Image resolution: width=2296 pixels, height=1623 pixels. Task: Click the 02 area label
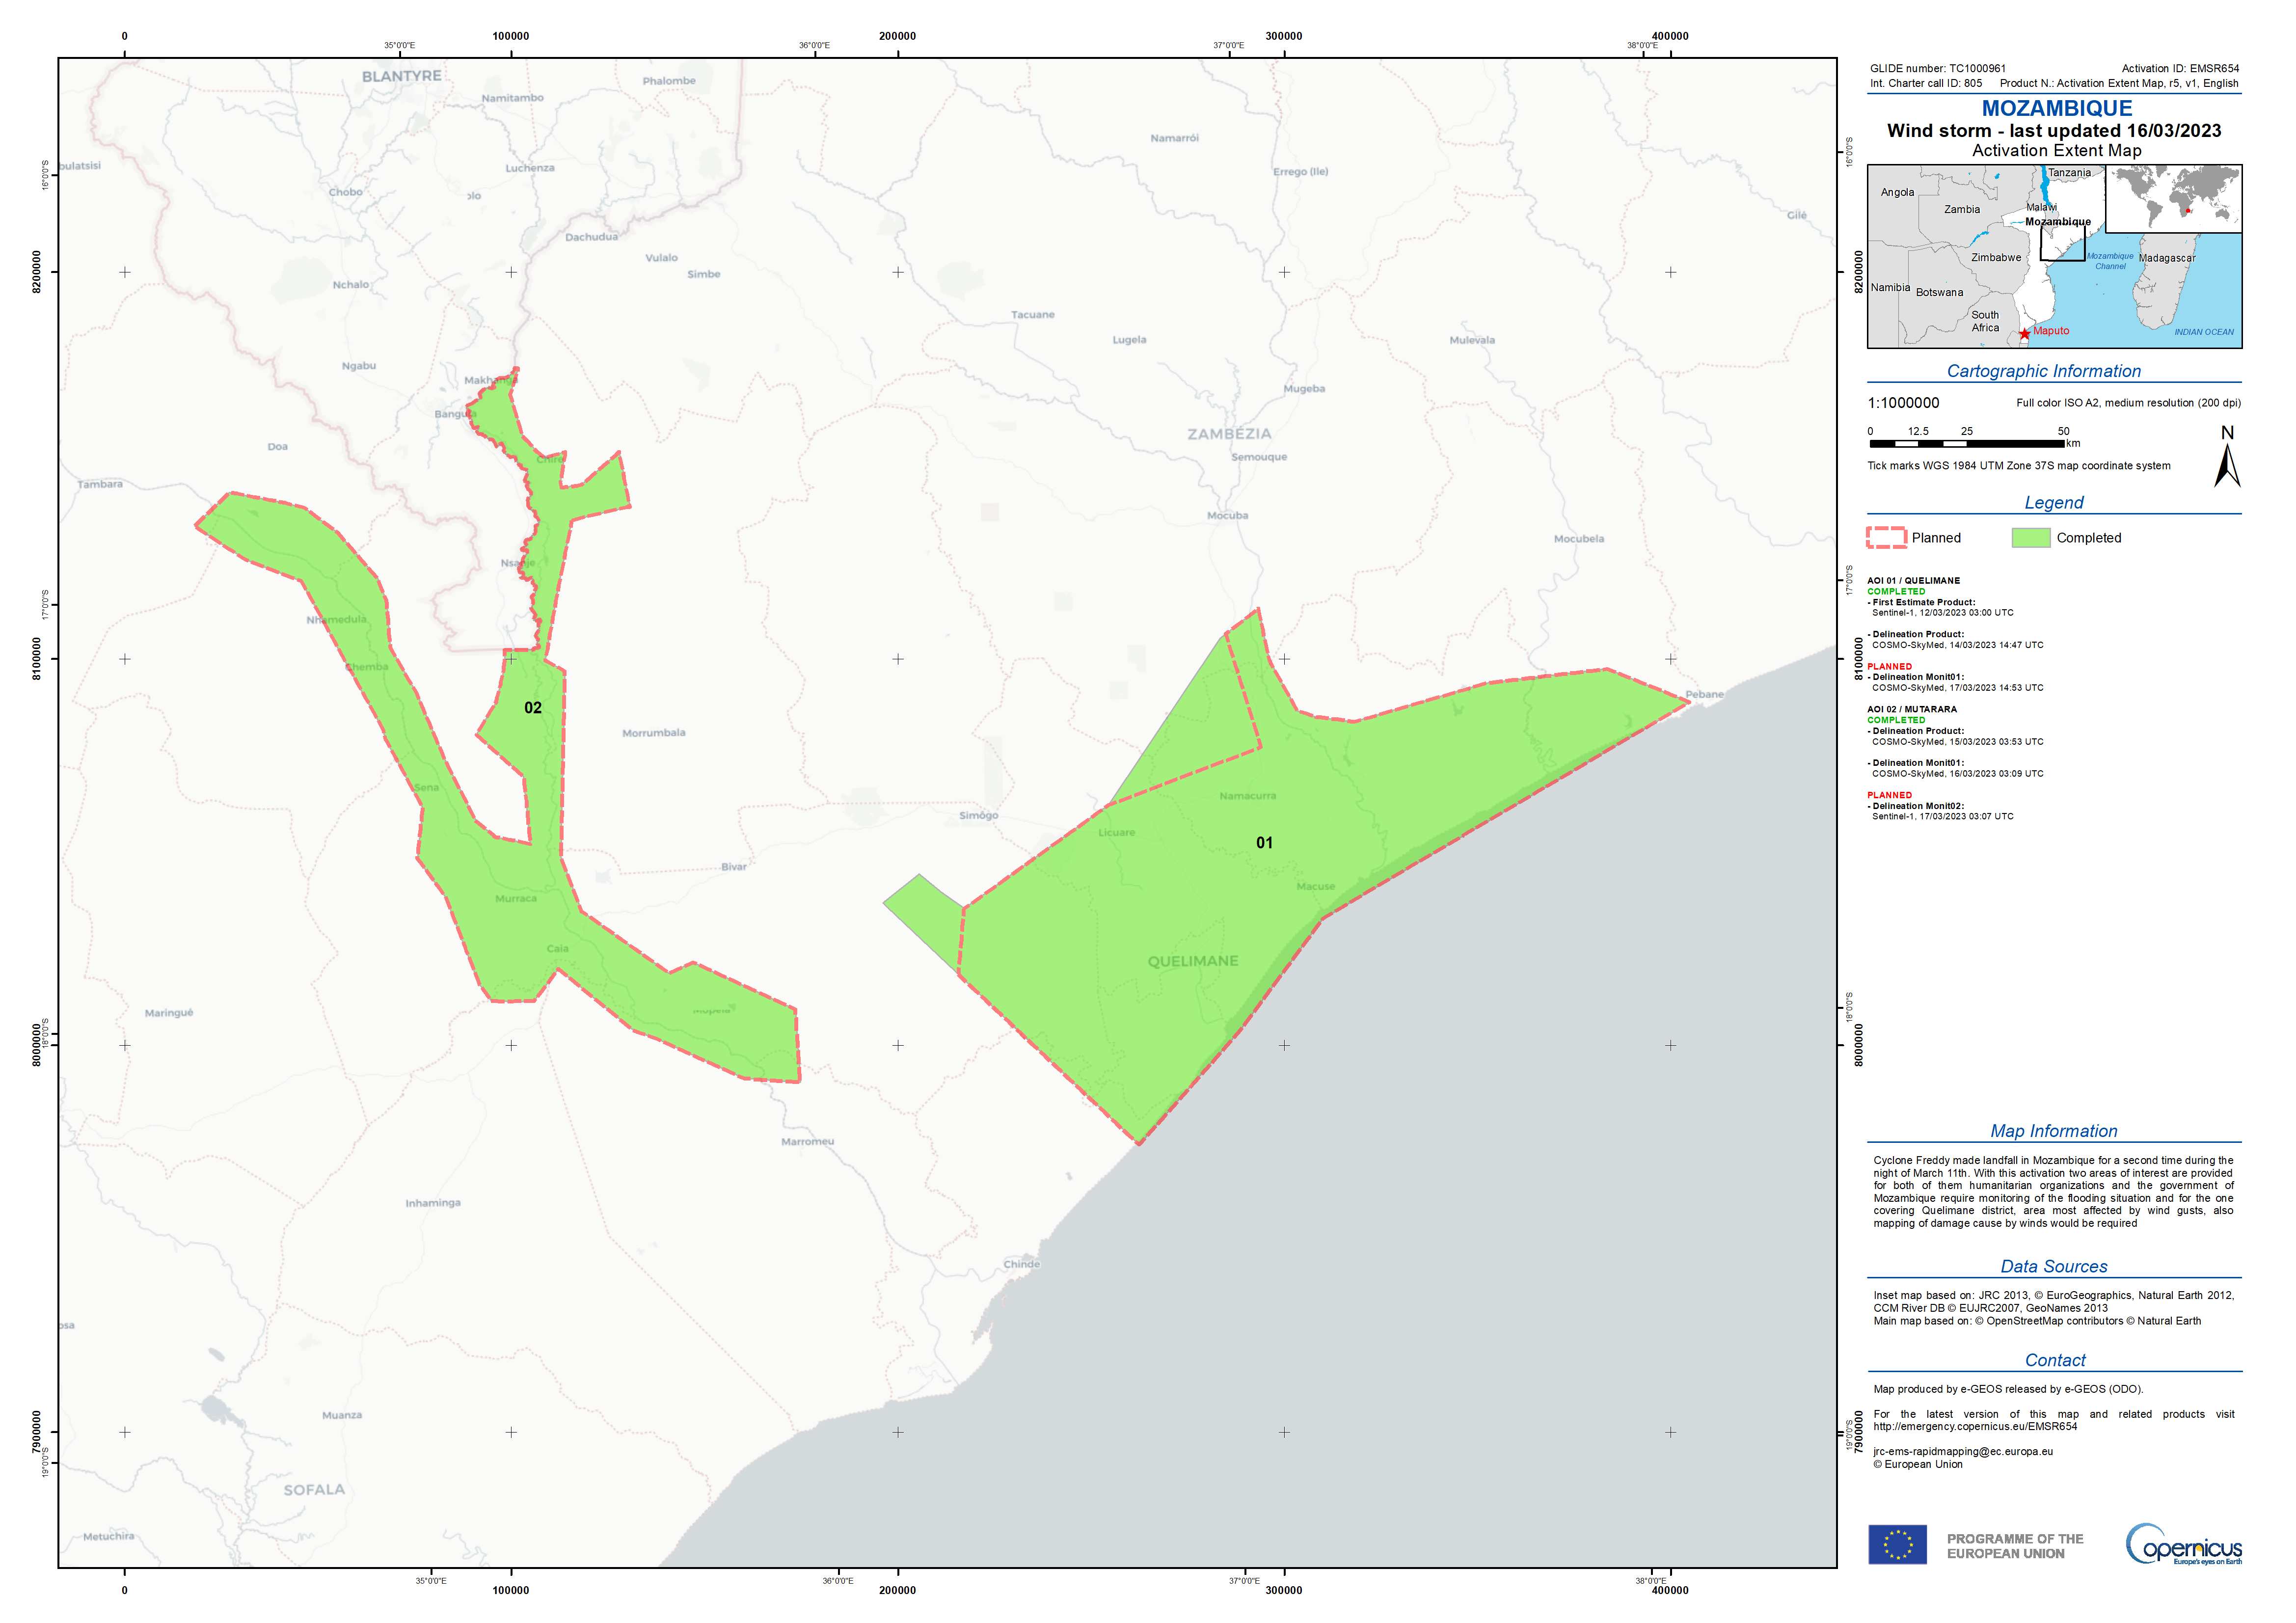[533, 708]
